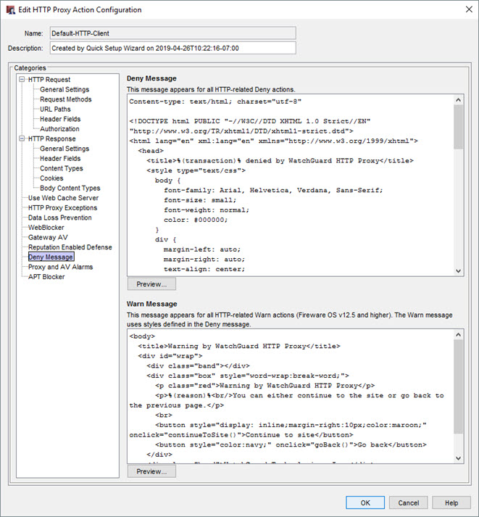The image size is (479, 517).
Task: Select Authorization in the category tree
Action: (x=59, y=129)
